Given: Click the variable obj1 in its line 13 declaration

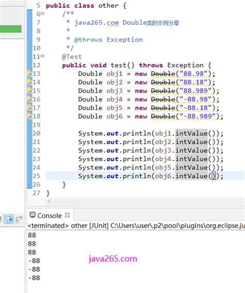Looking at the screenshot, I should 114,74.
